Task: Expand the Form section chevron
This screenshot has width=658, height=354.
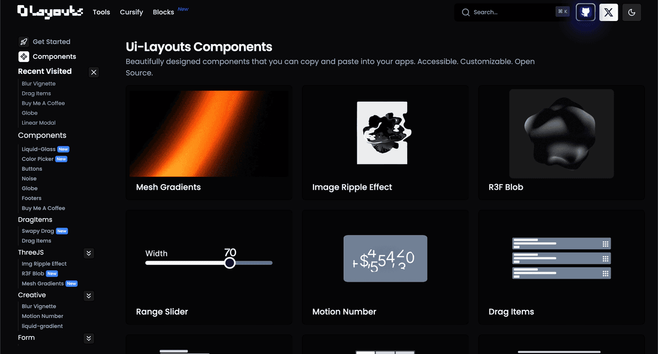Action: [x=89, y=338]
